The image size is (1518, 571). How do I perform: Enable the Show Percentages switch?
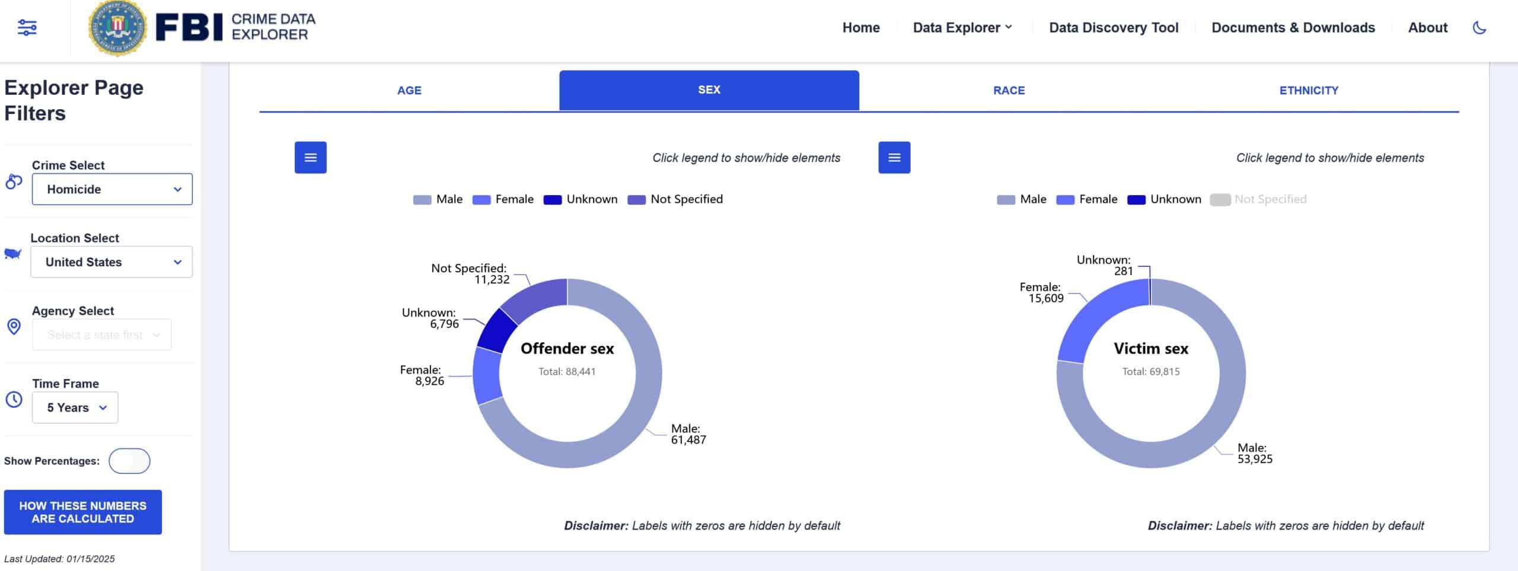(129, 461)
